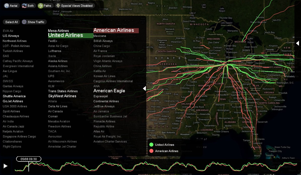Select Spirit Airlines
The image size is (301, 175).
[11, 111]
